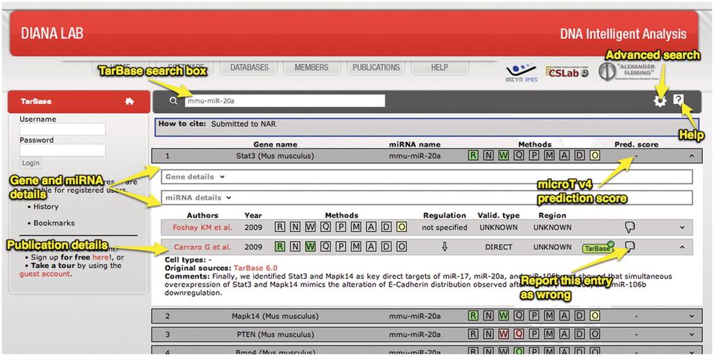This screenshot has width=714, height=356.
Task: Click the 'Pred. score' column header
Action: click(x=636, y=144)
